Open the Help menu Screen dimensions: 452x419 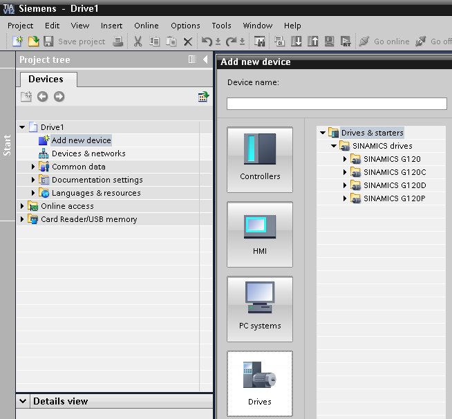point(292,26)
